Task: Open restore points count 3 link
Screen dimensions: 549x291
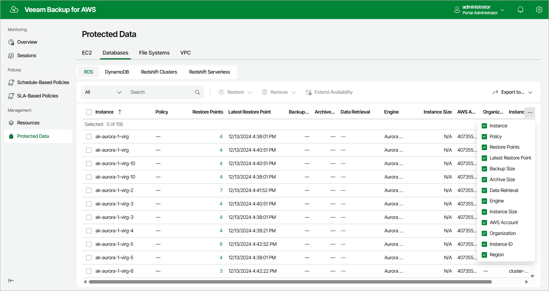Action: point(221,271)
